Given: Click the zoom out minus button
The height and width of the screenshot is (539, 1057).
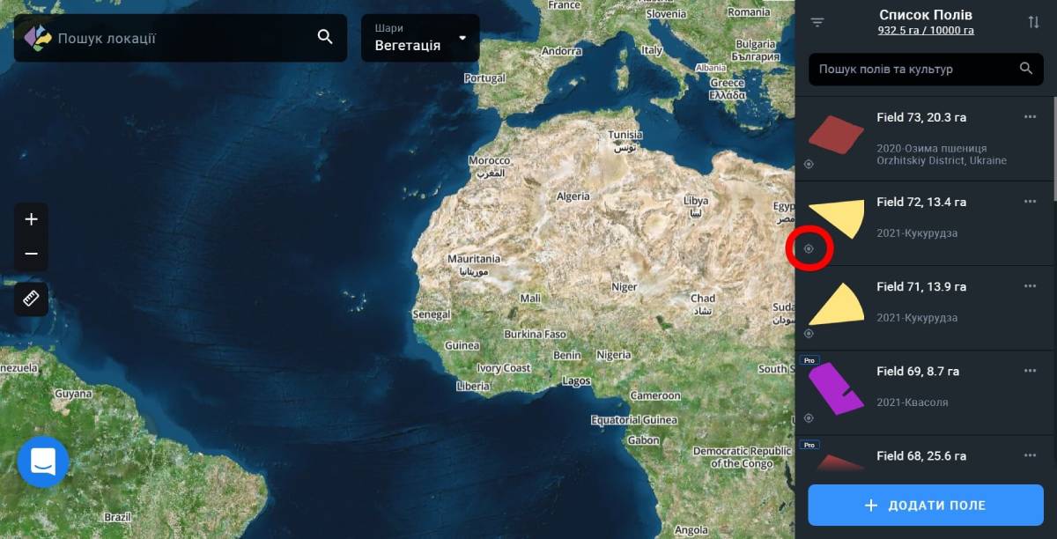Looking at the screenshot, I should coord(32,254).
